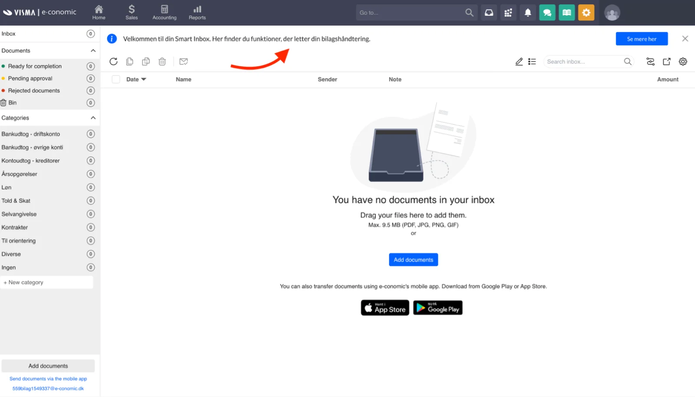Open the Date sorting dropdown
695x397 pixels.
point(136,79)
